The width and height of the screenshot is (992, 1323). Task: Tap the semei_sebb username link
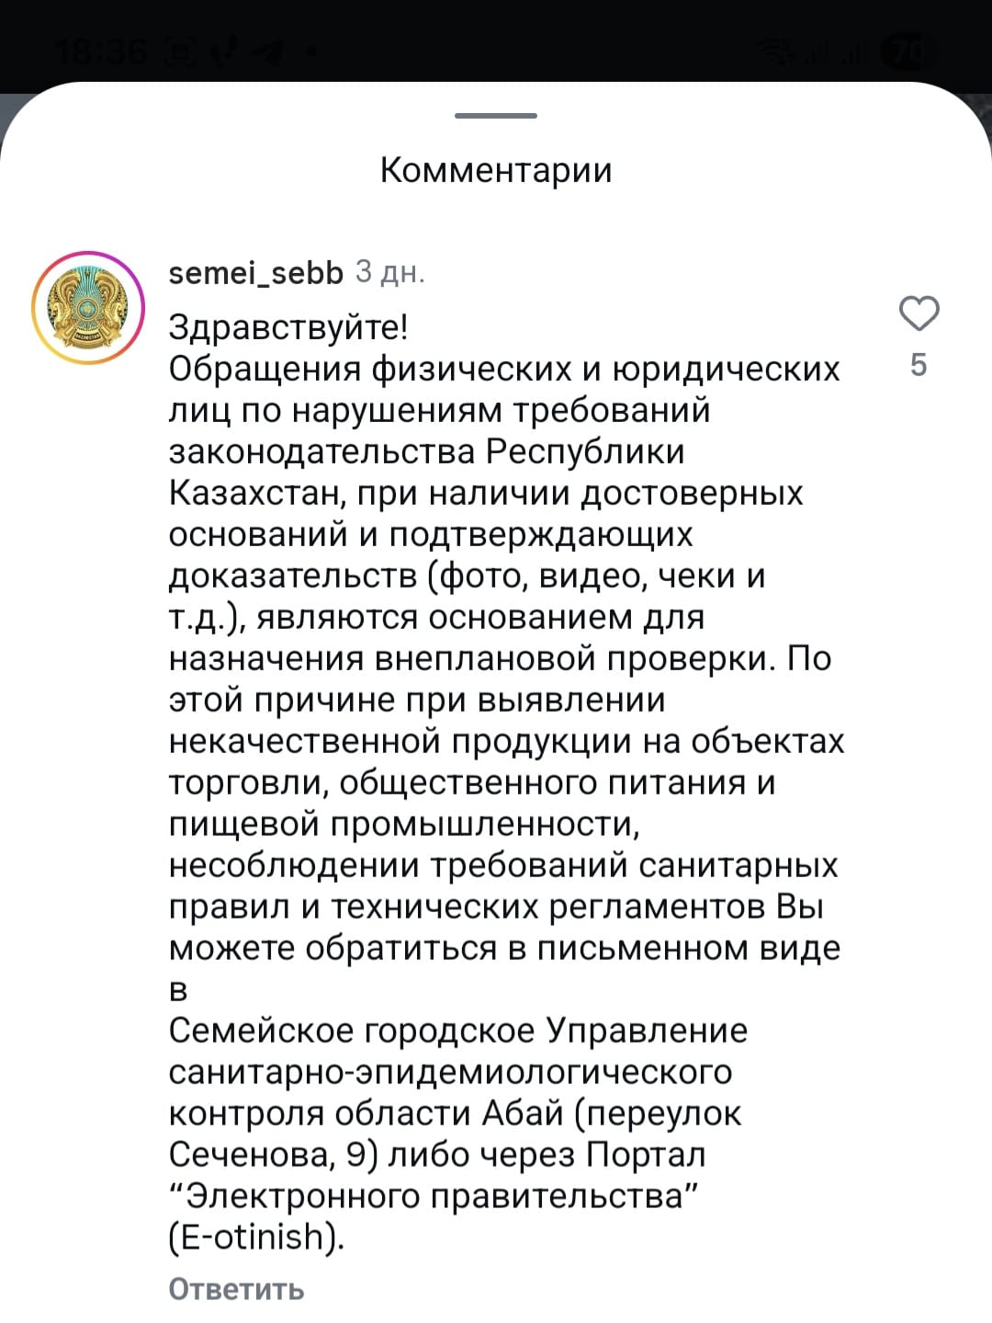(x=255, y=272)
